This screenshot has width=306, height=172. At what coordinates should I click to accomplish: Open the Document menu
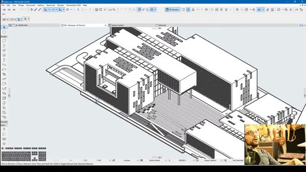coord(31,5)
